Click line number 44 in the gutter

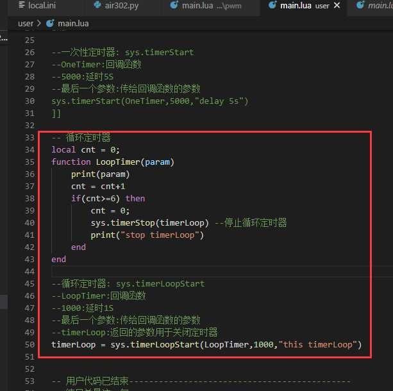30,271
